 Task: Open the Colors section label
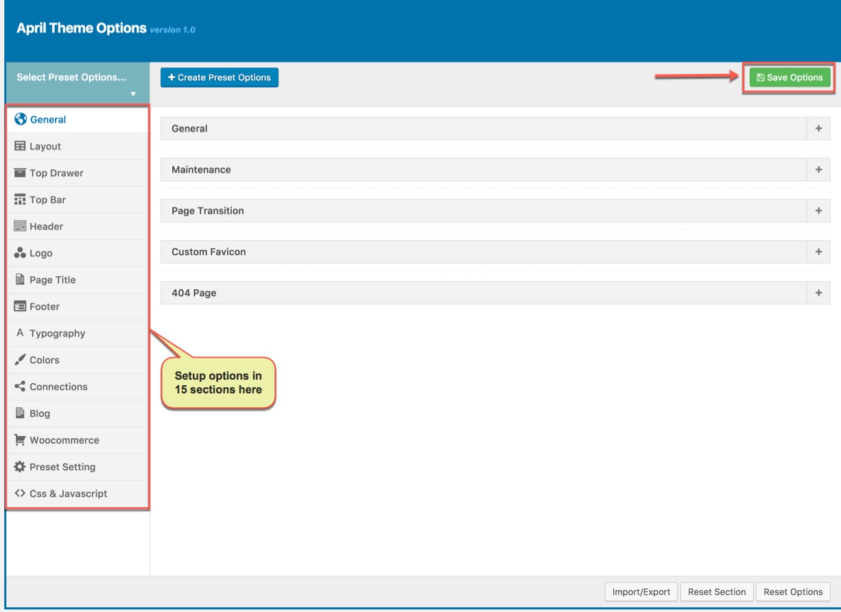tap(45, 360)
